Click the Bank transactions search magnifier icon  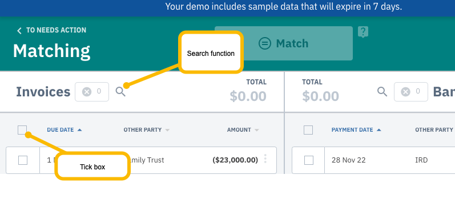(x=382, y=92)
